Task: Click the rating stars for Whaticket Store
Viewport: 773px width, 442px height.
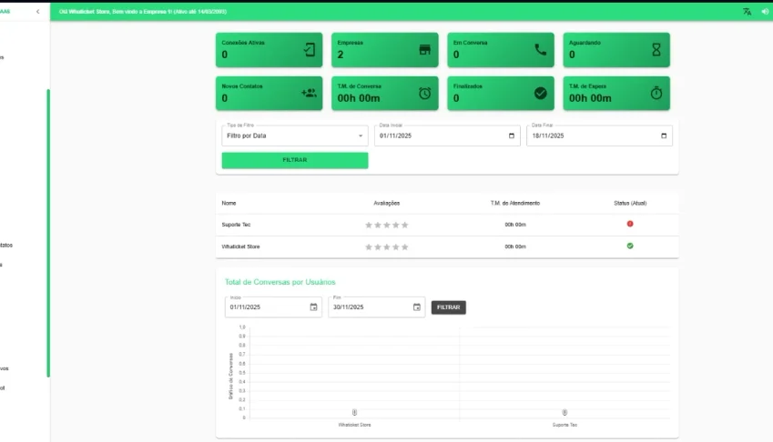Action: tap(386, 247)
